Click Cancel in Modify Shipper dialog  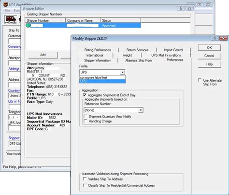[209, 56]
